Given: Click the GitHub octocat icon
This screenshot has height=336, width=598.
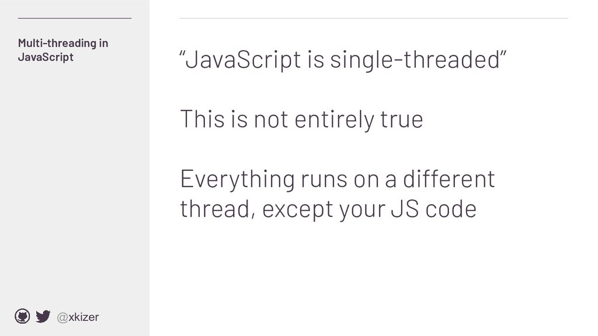Looking at the screenshot, I should pos(22,316).
